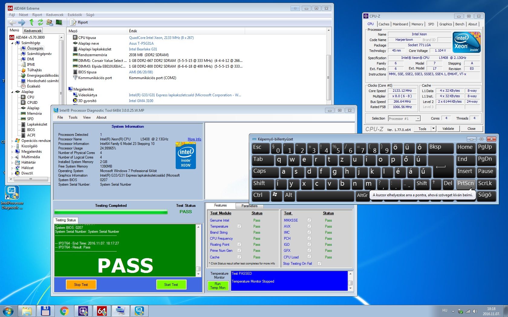This screenshot has width=508, height=317.
Task: Open the floppy disk save app on taskbar
Action: pos(45,311)
